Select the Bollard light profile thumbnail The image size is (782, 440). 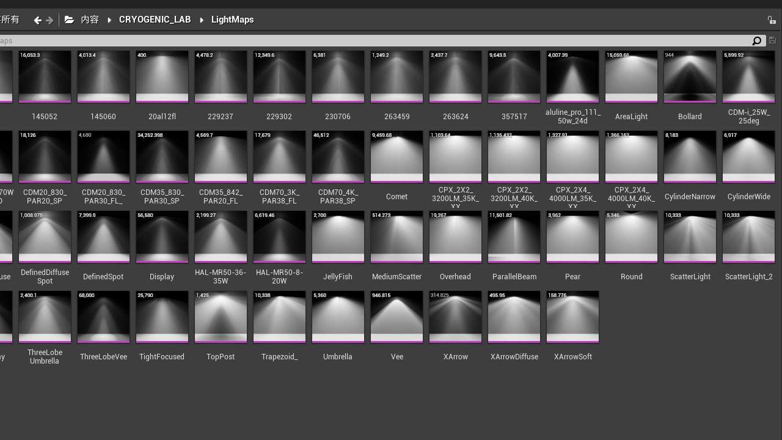point(690,77)
